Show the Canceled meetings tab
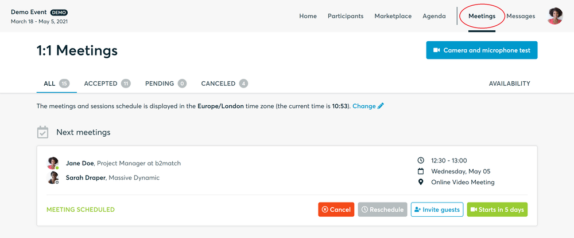The image size is (574, 238). coord(224,84)
